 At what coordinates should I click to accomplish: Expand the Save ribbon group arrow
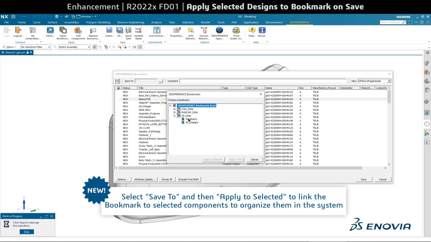144,42
